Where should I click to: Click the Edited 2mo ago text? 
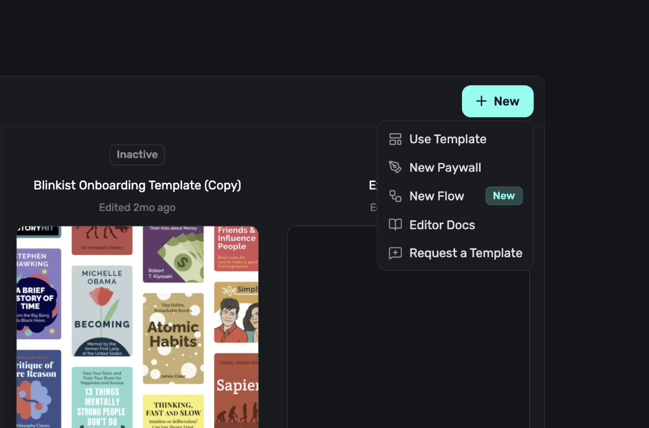coord(137,208)
